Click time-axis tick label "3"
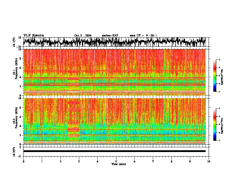 (x=79, y=161)
